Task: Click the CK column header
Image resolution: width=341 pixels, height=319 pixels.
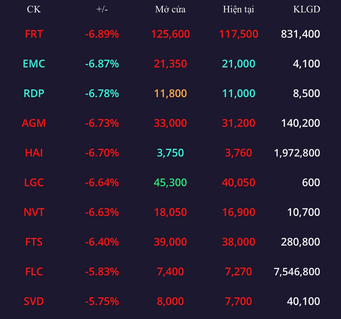Action: (34, 9)
